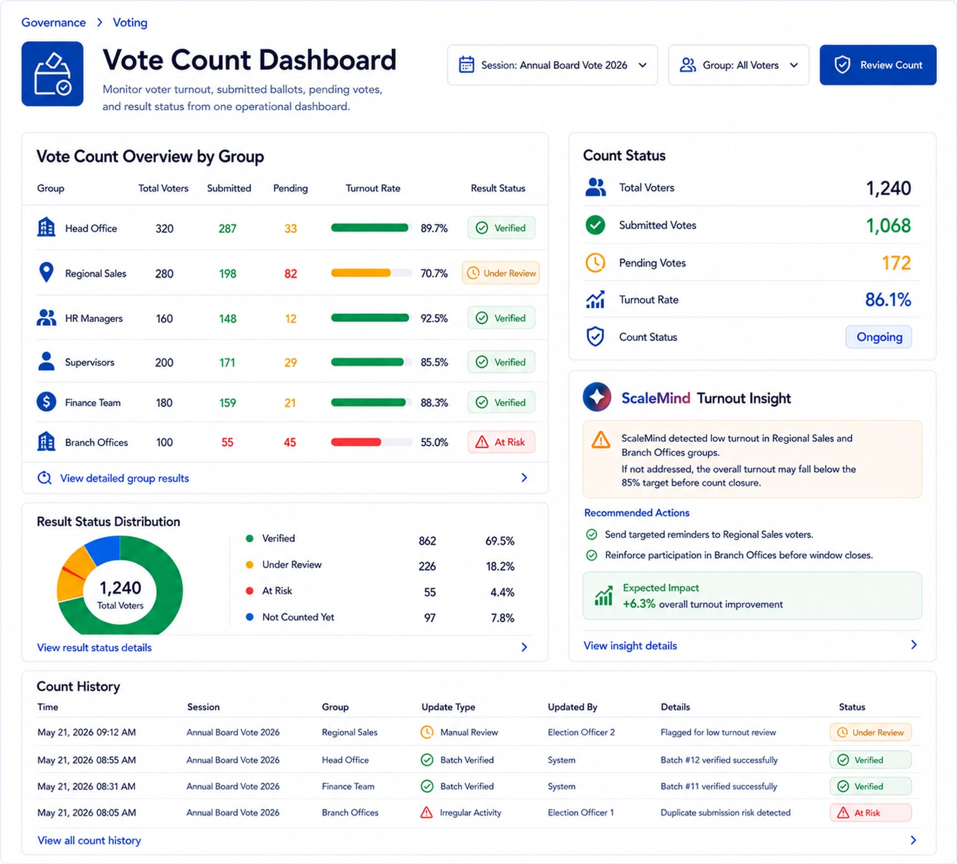Click the Branch Offices building icon
Screen dimensions: 957x864
[46, 442]
